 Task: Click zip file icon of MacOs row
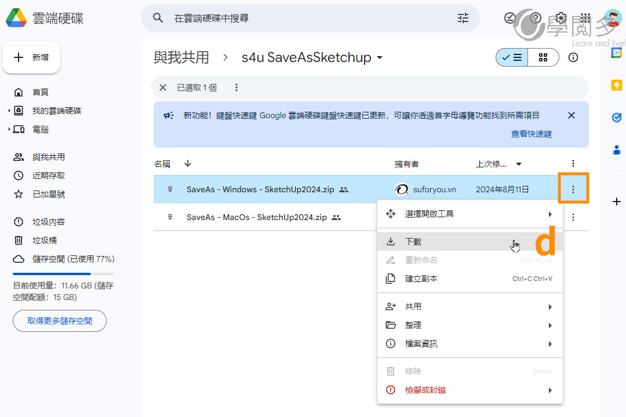(x=170, y=217)
